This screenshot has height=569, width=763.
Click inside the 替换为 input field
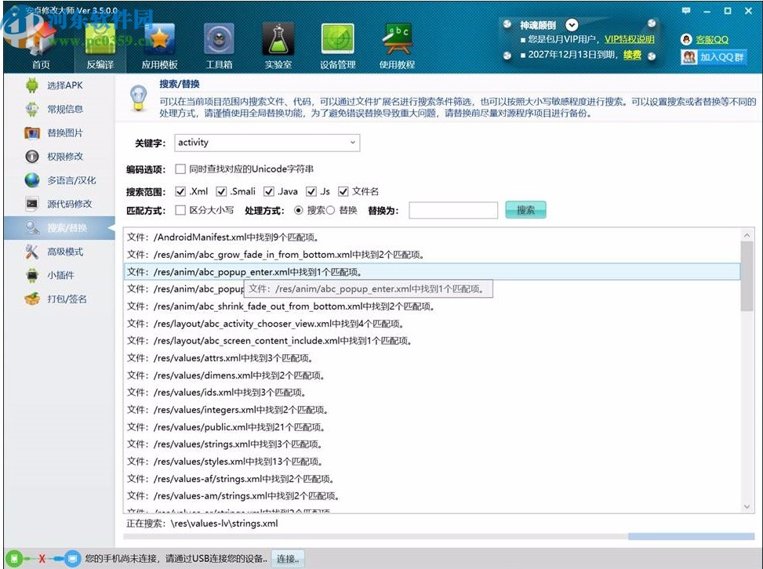[x=455, y=210]
